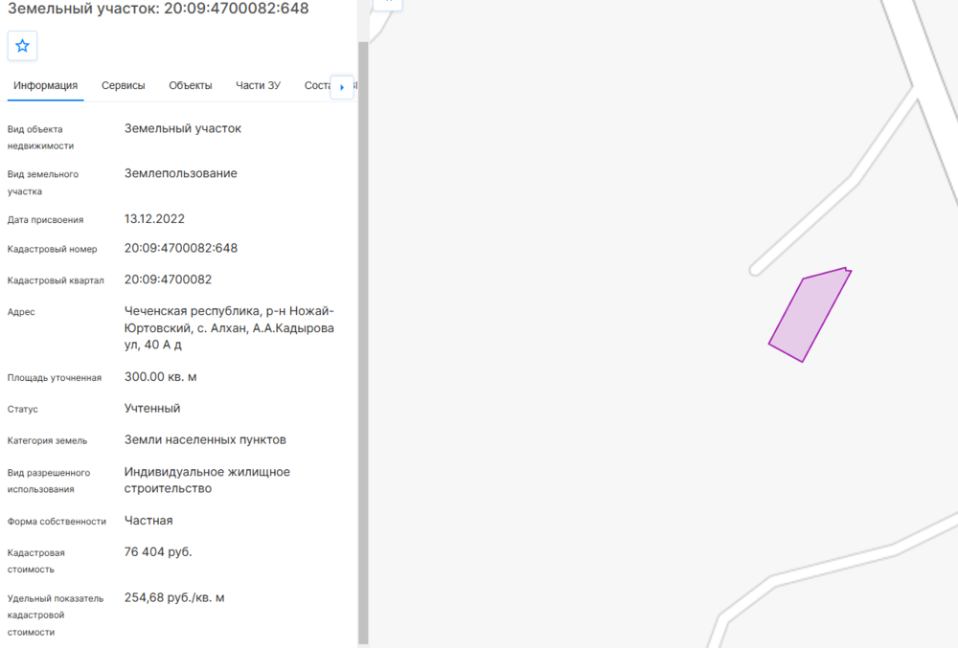Screen dimensions: 958x648
Task: Select the Части ЗУ tab
Action: [x=258, y=85]
